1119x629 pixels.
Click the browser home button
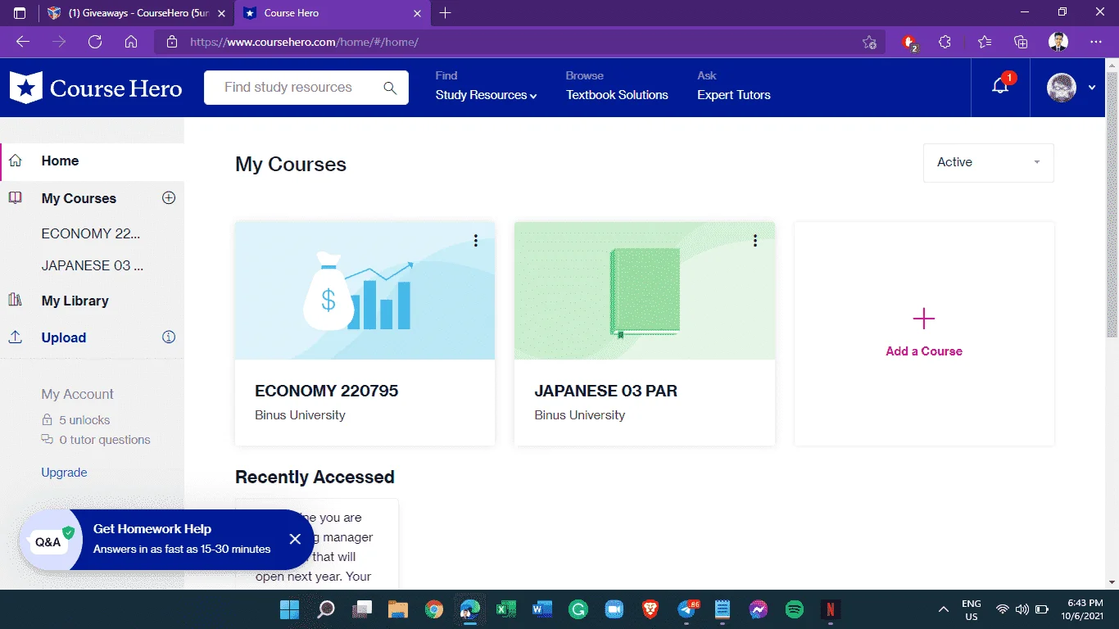[131, 42]
